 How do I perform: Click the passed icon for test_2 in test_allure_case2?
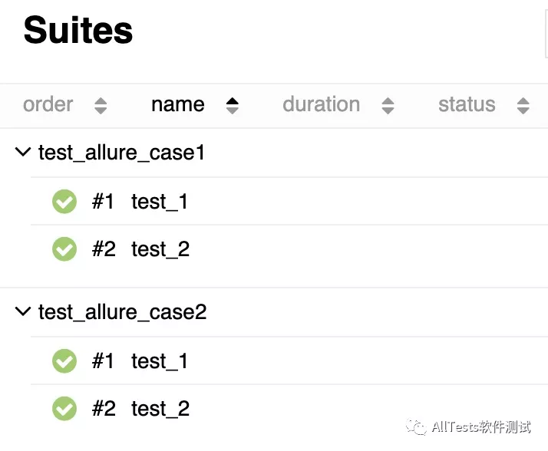click(64, 409)
